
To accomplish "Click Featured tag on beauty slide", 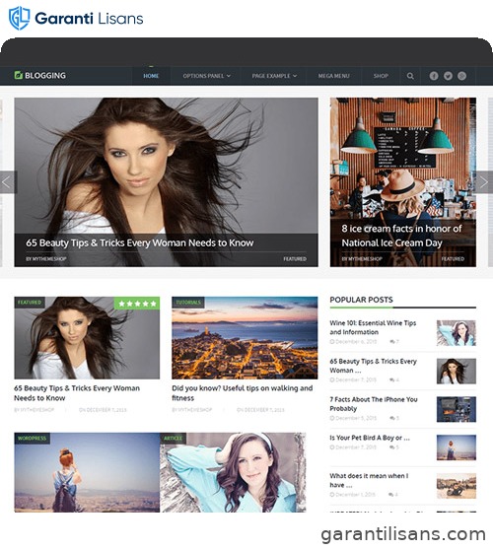I will click(x=295, y=259).
